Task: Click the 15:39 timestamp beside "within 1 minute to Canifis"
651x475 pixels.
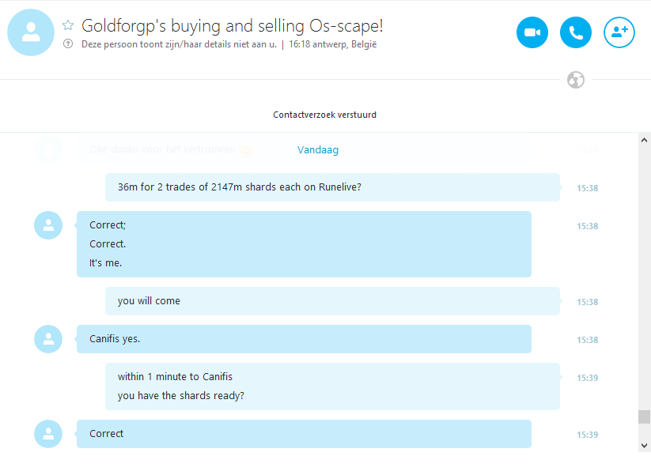Action: [x=587, y=378]
